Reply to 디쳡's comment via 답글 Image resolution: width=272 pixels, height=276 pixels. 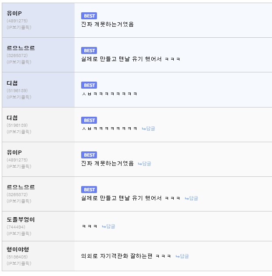tap(148, 129)
